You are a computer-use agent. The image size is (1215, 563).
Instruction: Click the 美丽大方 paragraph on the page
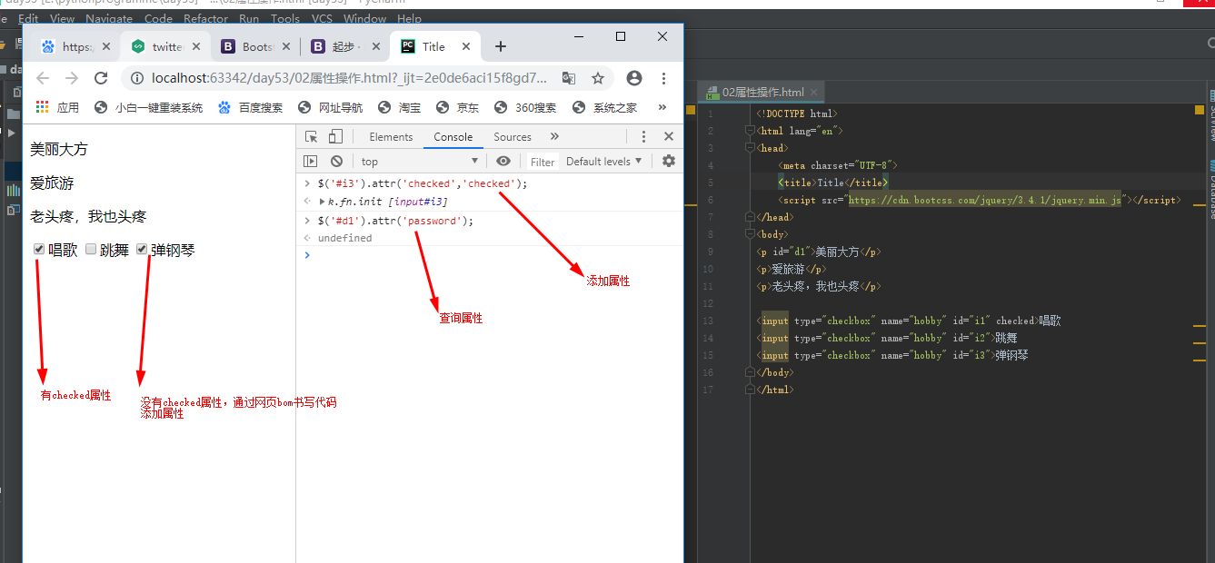[59, 149]
